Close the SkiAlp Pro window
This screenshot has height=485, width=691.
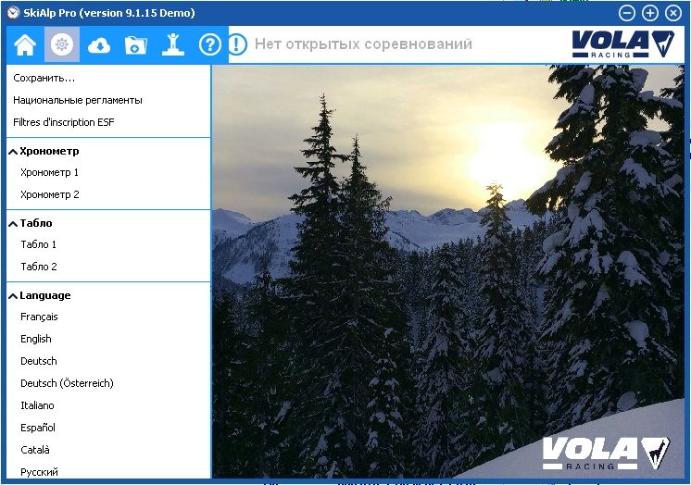coord(673,13)
